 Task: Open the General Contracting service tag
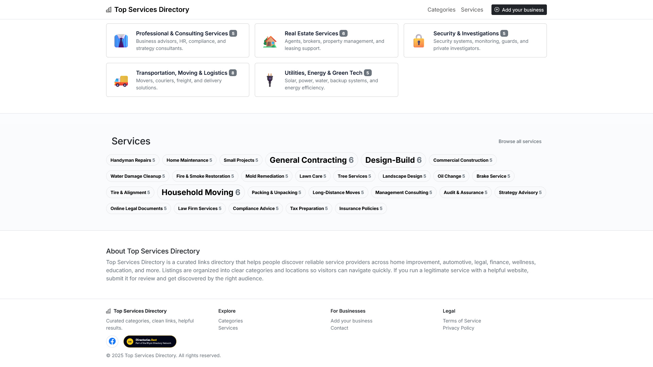pyautogui.click(x=312, y=160)
